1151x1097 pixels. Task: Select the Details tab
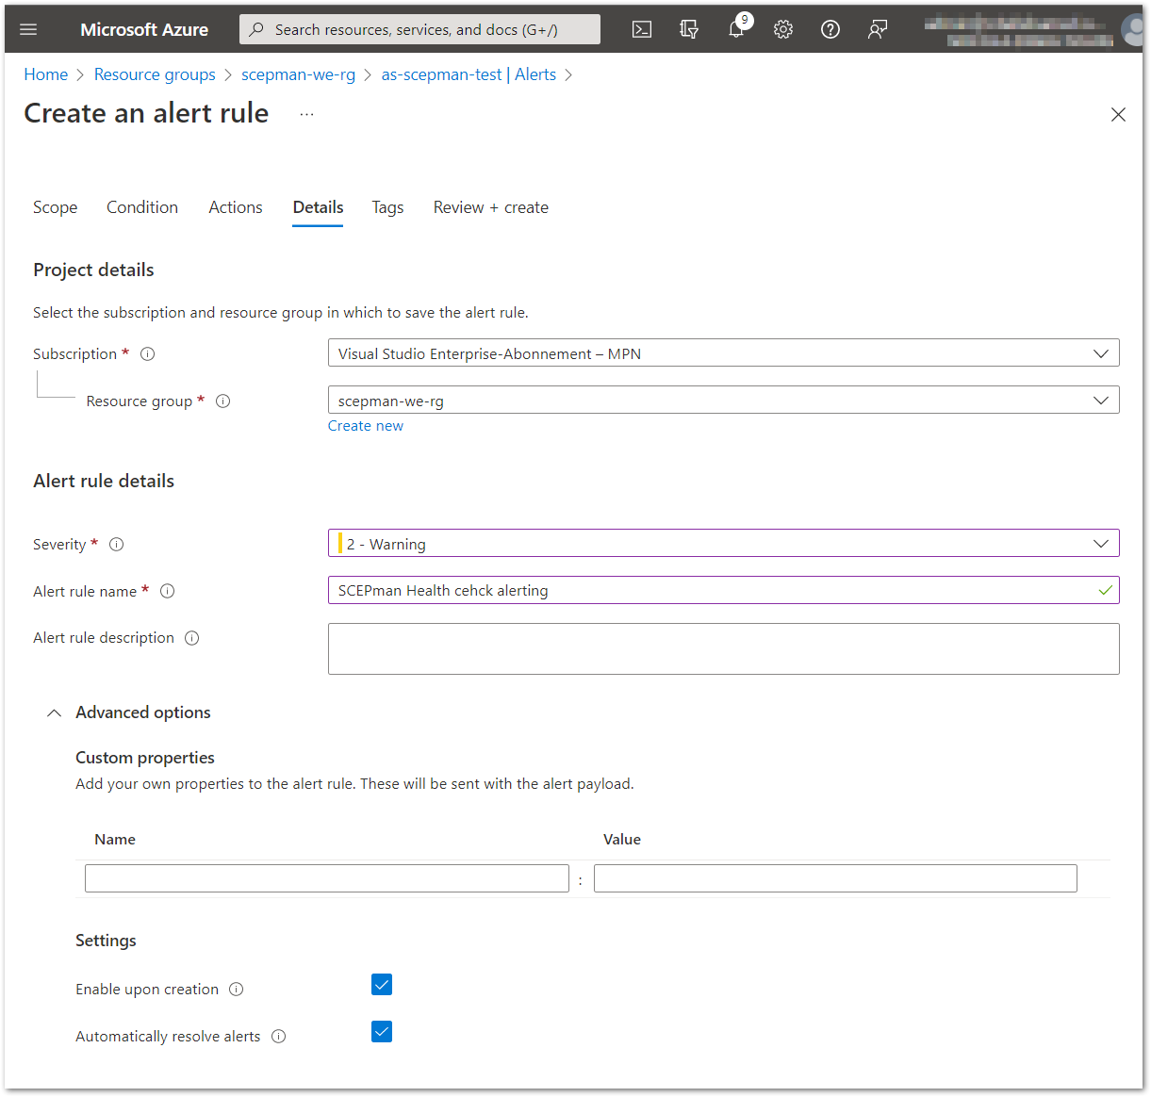(318, 207)
